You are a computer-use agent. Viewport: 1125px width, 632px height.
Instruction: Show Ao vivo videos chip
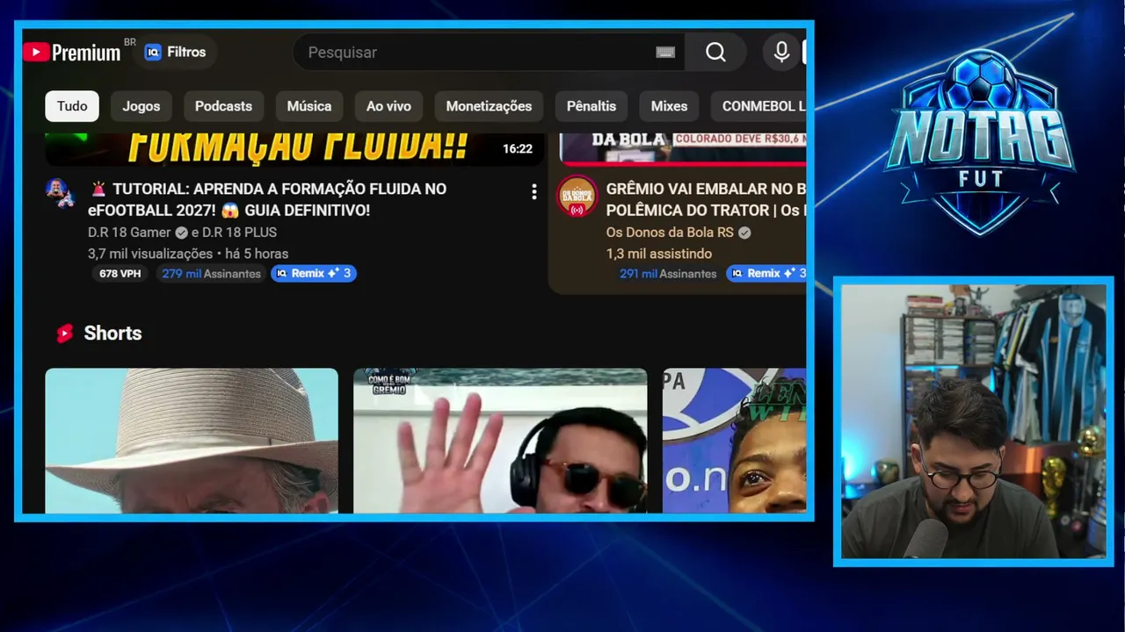388,106
